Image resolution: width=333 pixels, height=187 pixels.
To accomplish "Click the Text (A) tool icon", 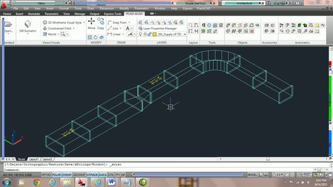I will tap(127, 28).
